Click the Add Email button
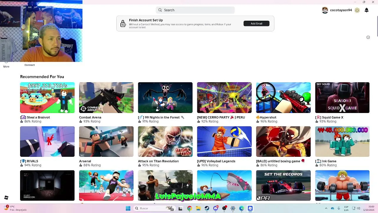 (256, 23)
